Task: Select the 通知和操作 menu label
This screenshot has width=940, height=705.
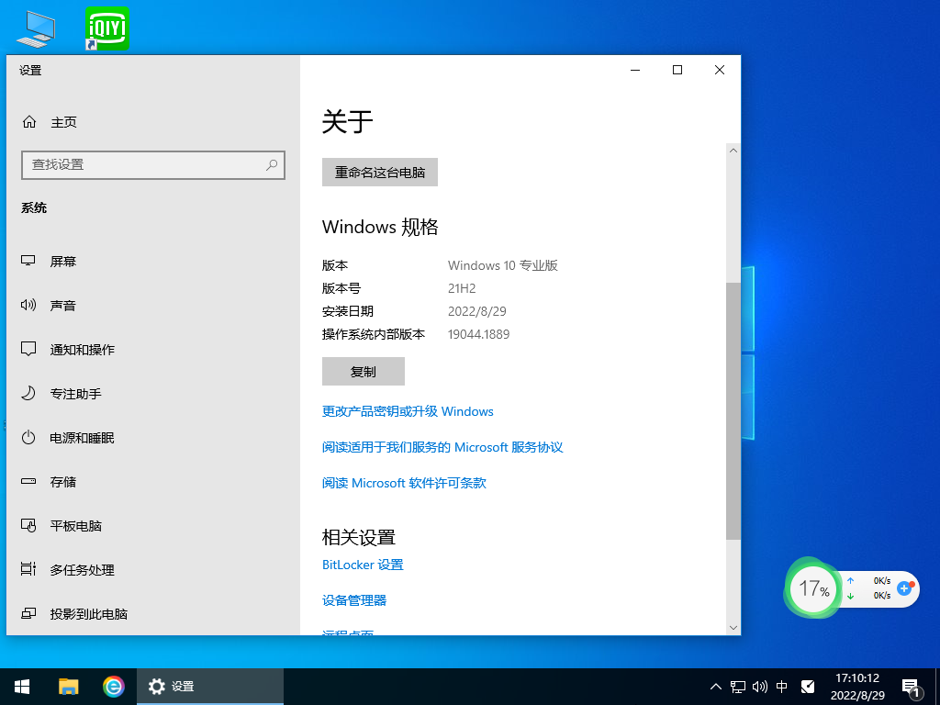Action: click(82, 350)
